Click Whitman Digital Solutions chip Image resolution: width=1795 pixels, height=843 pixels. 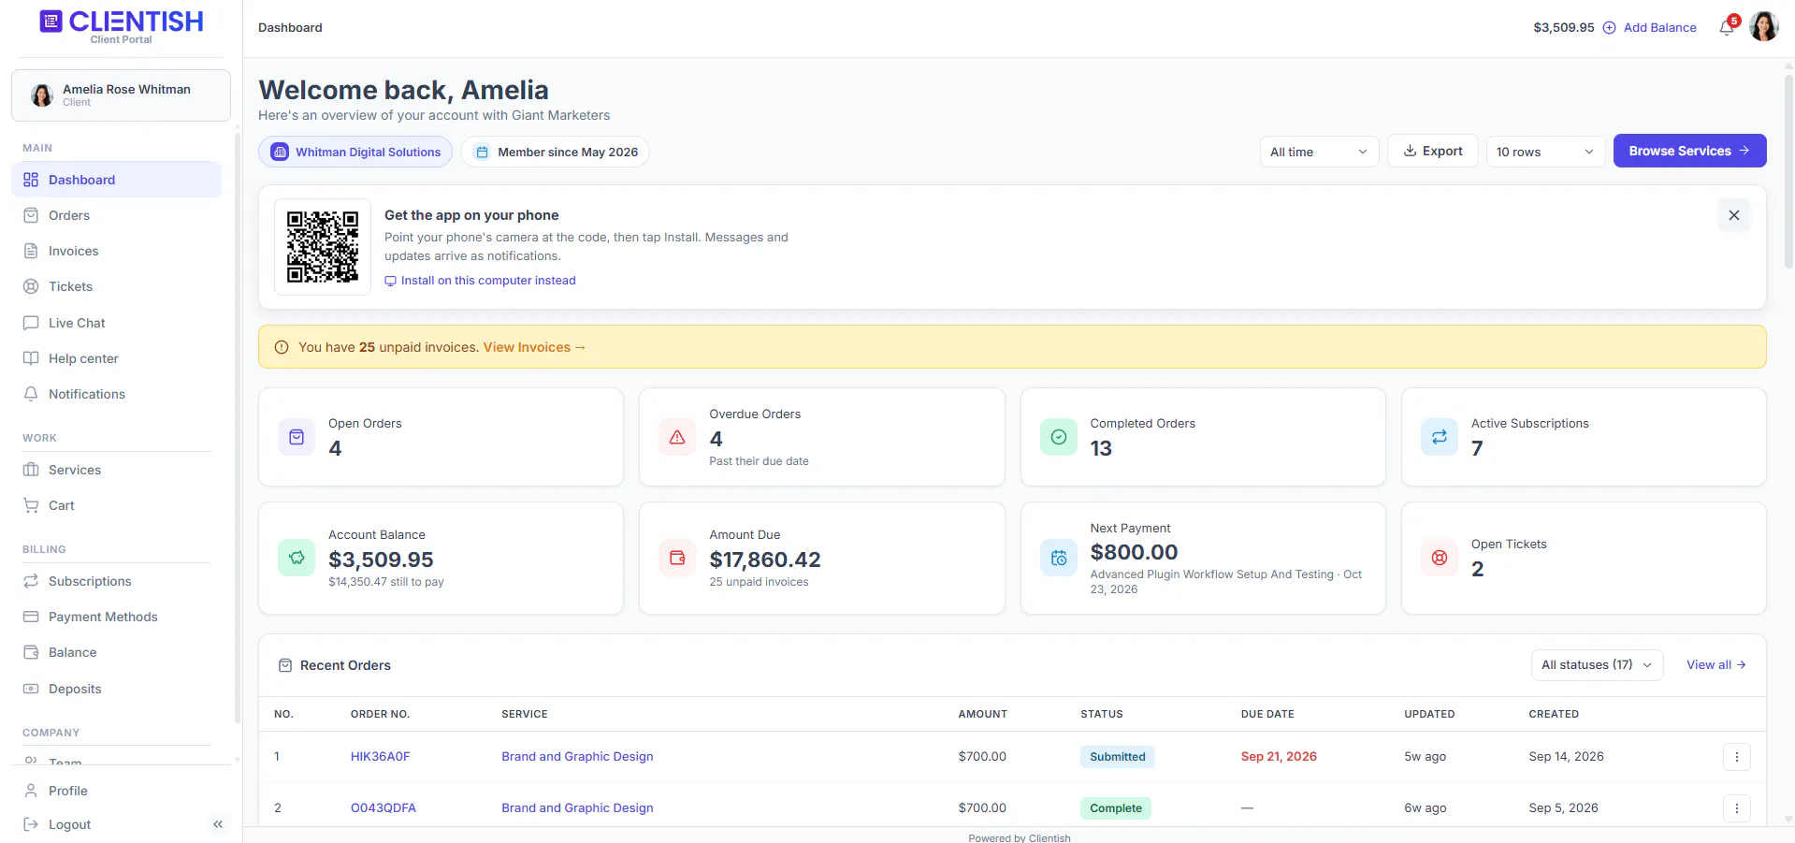(355, 152)
